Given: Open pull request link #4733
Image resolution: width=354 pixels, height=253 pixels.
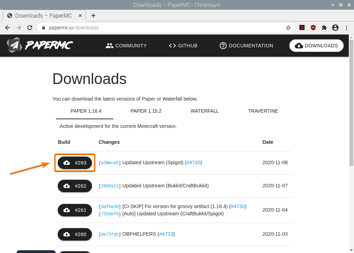Looking at the screenshot, I should pyautogui.click(x=166, y=234).
